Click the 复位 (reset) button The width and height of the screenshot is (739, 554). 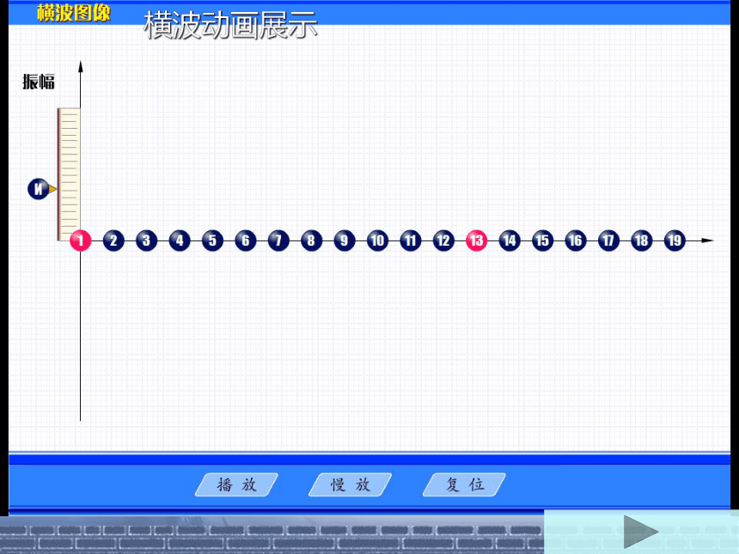(464, 484)
